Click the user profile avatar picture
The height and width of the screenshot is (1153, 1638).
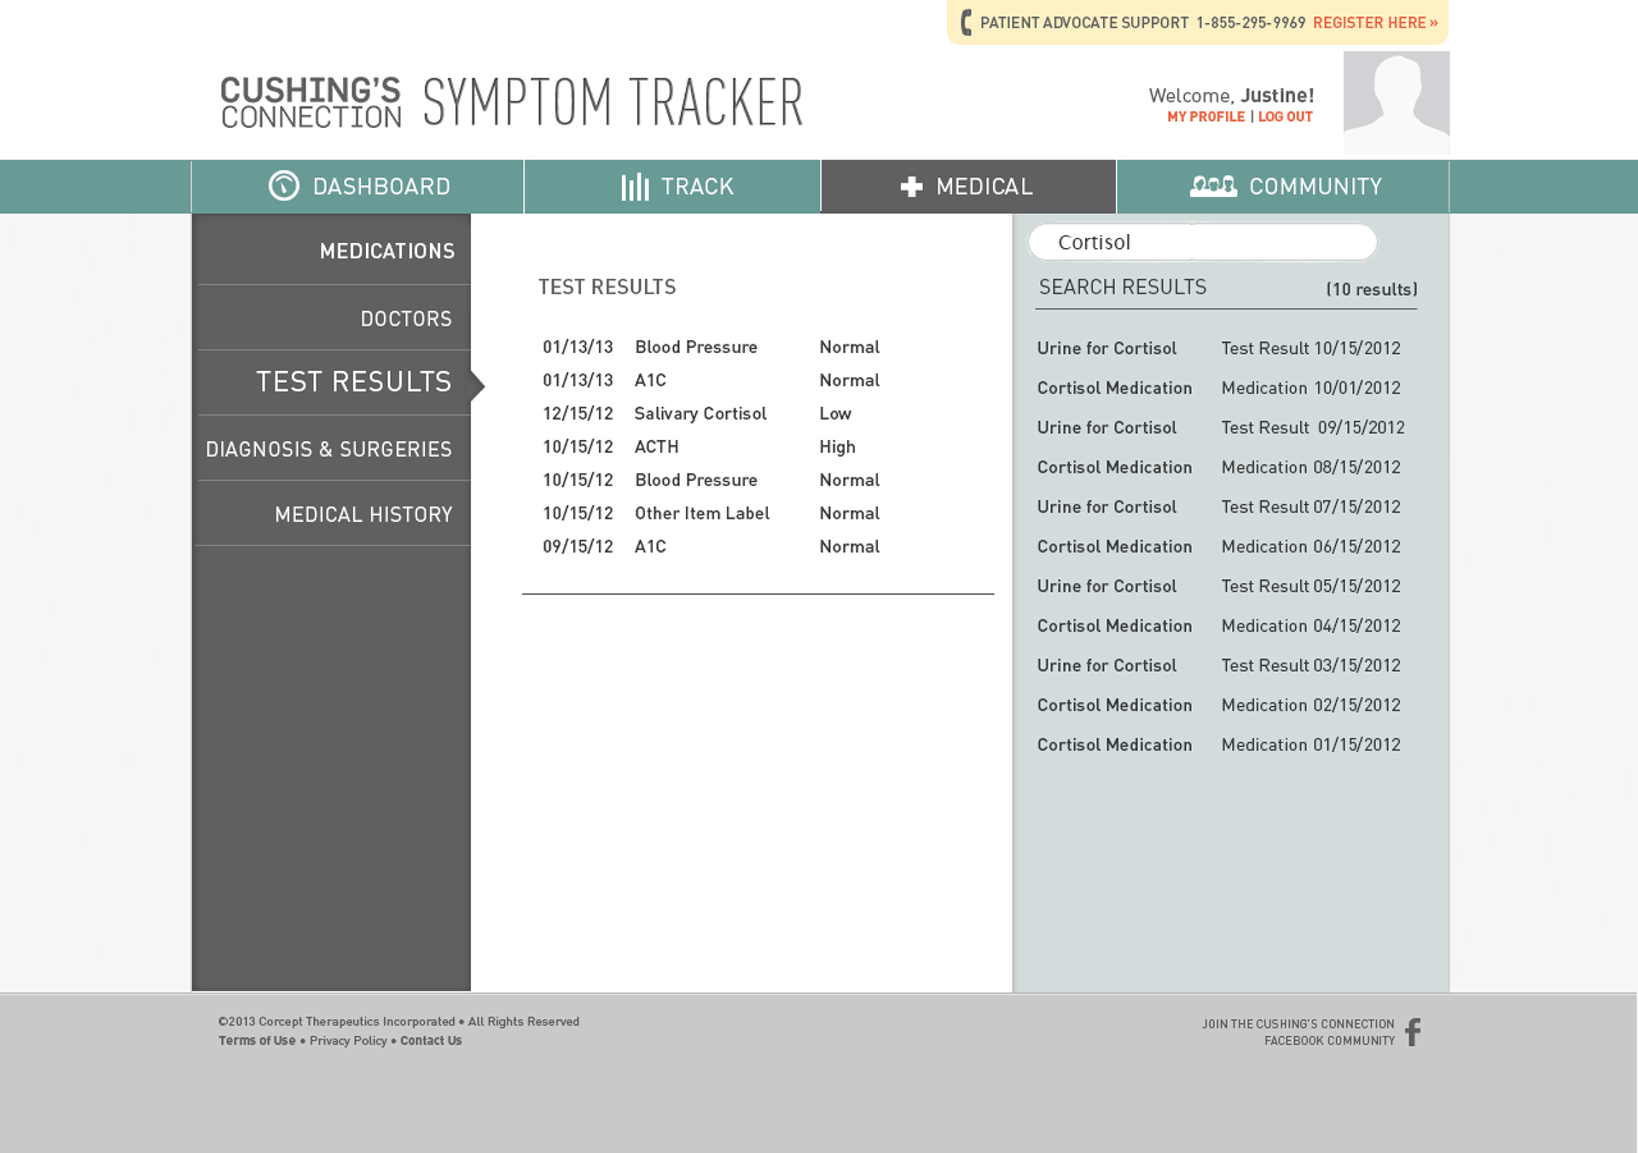tap(1396, 102)
